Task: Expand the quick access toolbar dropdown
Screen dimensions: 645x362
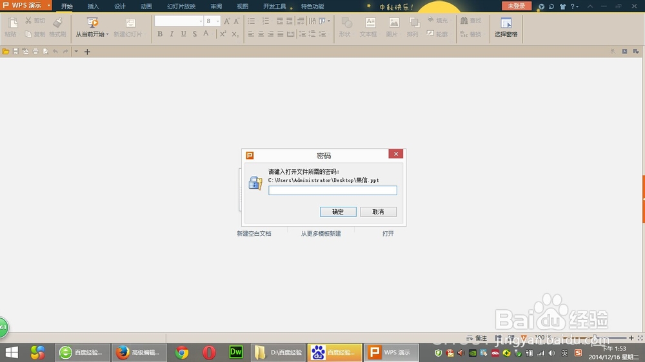Action: tap(76, 52)
